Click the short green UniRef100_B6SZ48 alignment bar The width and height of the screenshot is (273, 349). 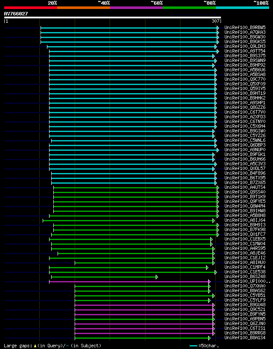(x=105, y=277)
